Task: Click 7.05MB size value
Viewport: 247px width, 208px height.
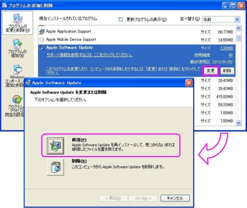Action: coord(227,121)
